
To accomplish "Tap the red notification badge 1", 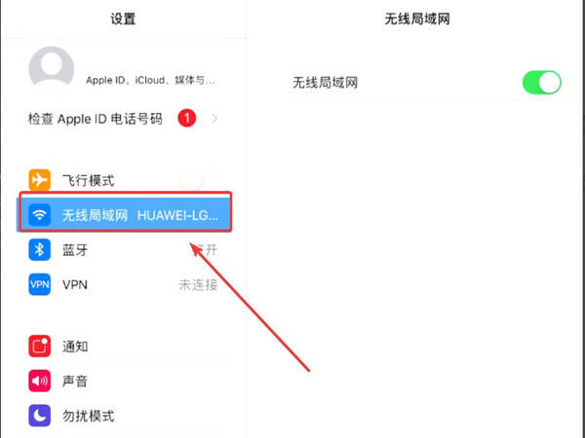I will [186, 119].
